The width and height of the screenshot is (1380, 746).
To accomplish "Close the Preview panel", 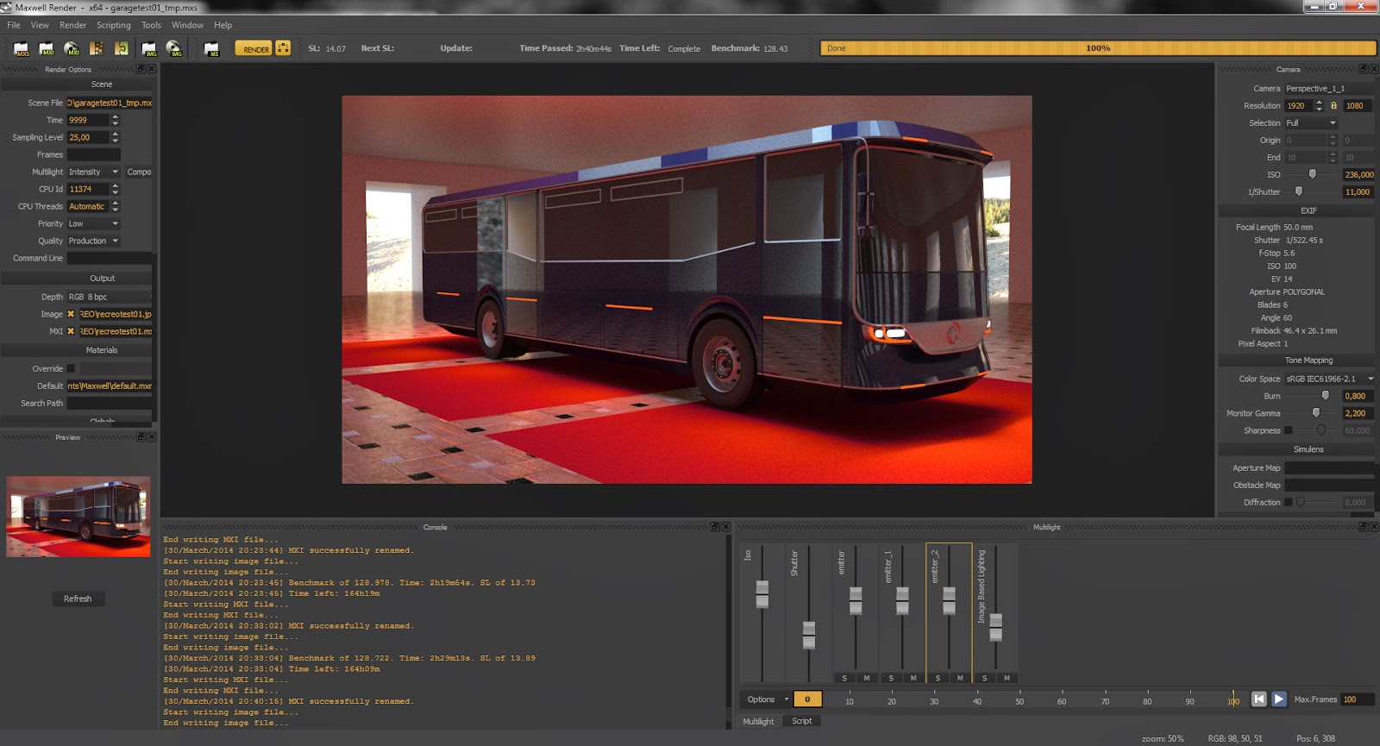I will pos(151,437).
